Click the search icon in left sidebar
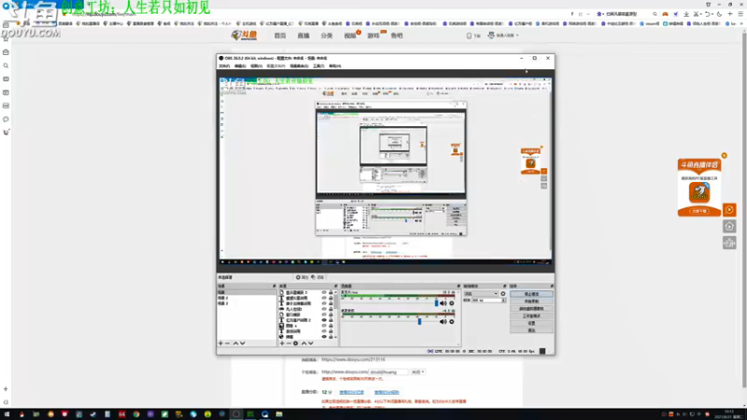 pyautogui.click(x=6, y=65)
